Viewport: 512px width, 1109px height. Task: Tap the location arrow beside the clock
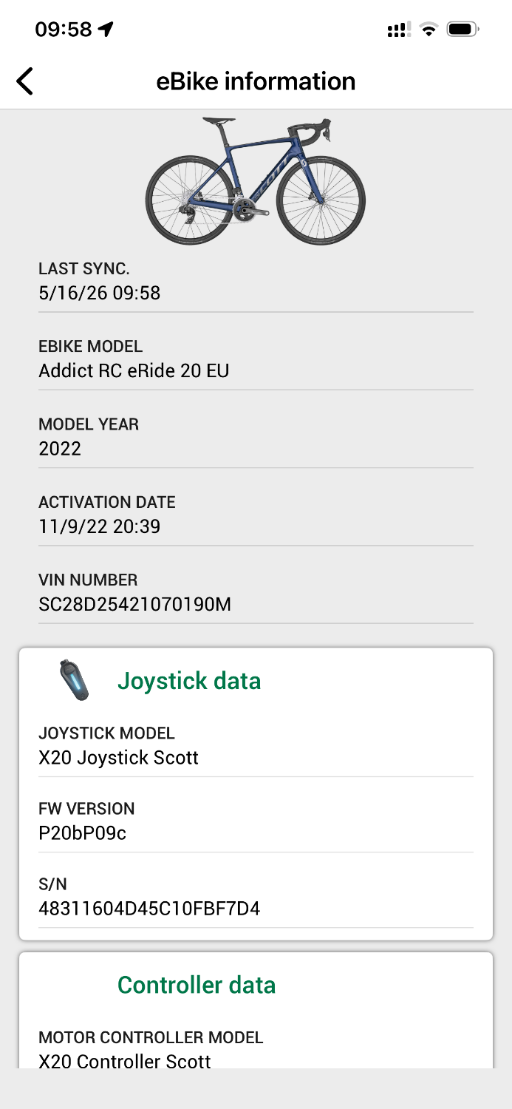click(106, 30)
